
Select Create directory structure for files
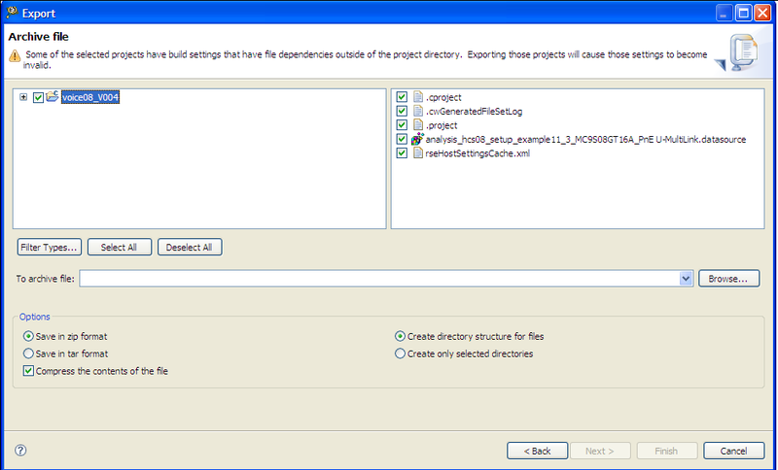(x=400, y=336)
